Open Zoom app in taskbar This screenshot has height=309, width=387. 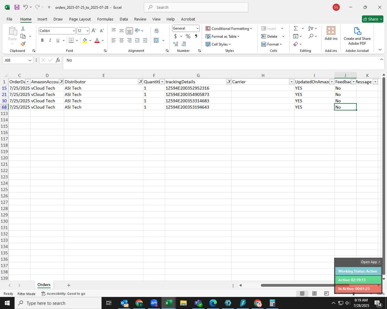(x=154, y=303)
